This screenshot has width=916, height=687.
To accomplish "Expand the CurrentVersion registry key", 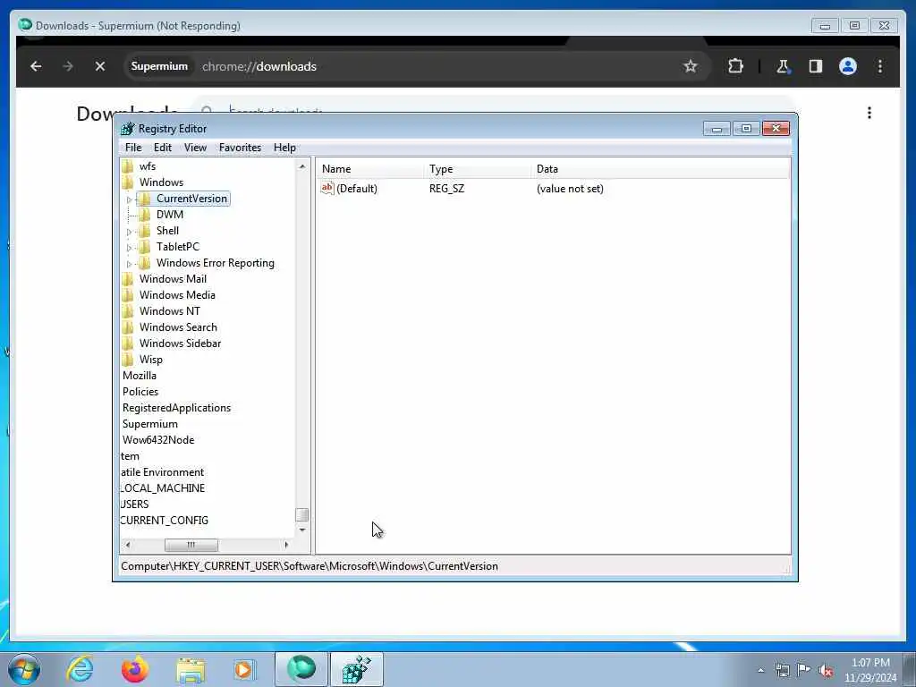I will (129, 199).
